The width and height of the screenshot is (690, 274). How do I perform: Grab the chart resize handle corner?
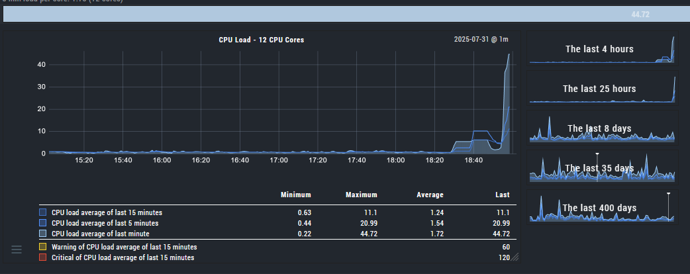coord(515,257)
